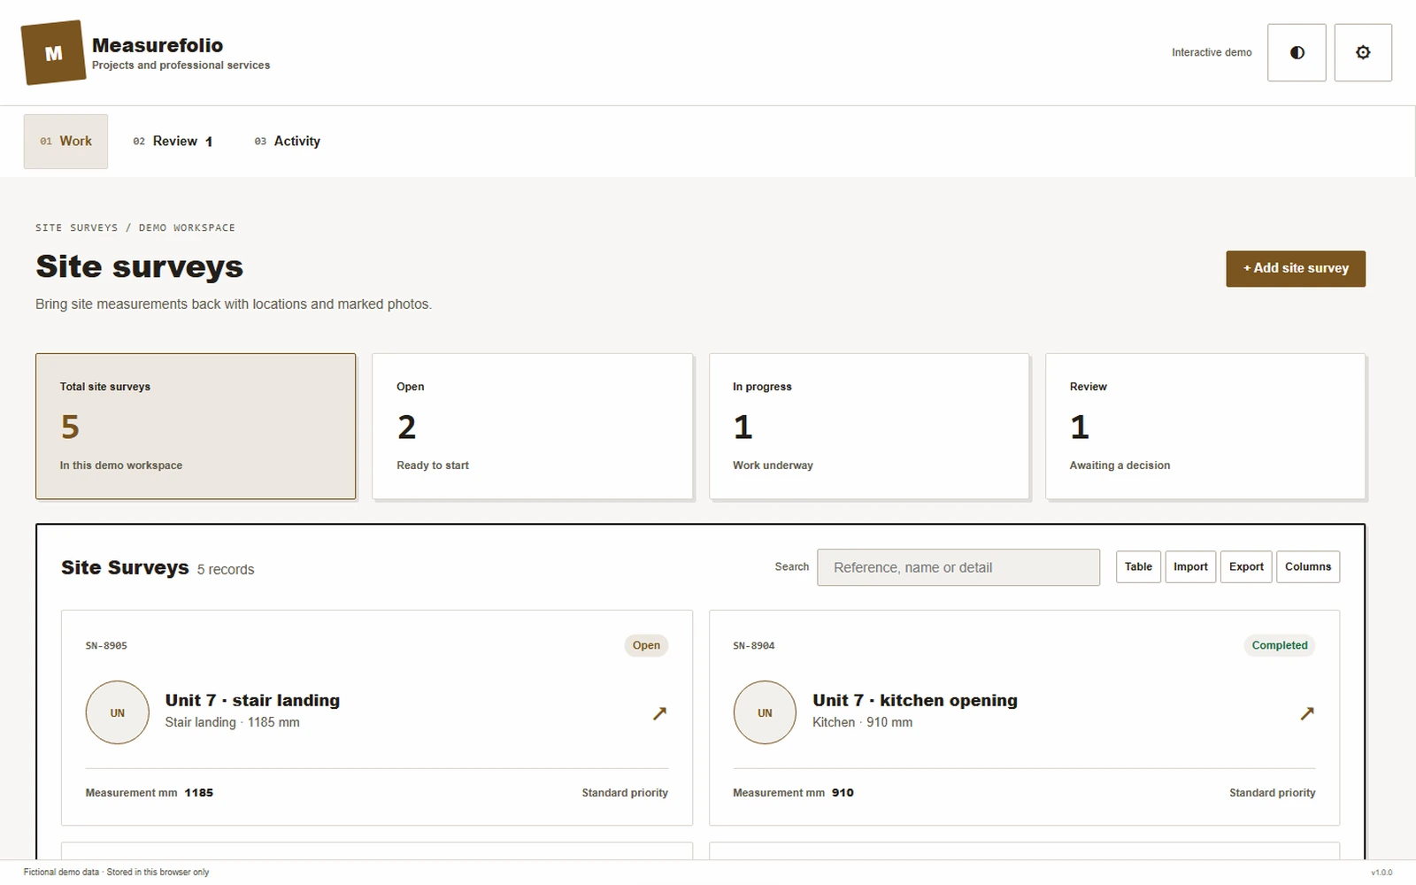Click the Export button
The height and width of the screenshot is (885, 1416).
pos(1246,566)
